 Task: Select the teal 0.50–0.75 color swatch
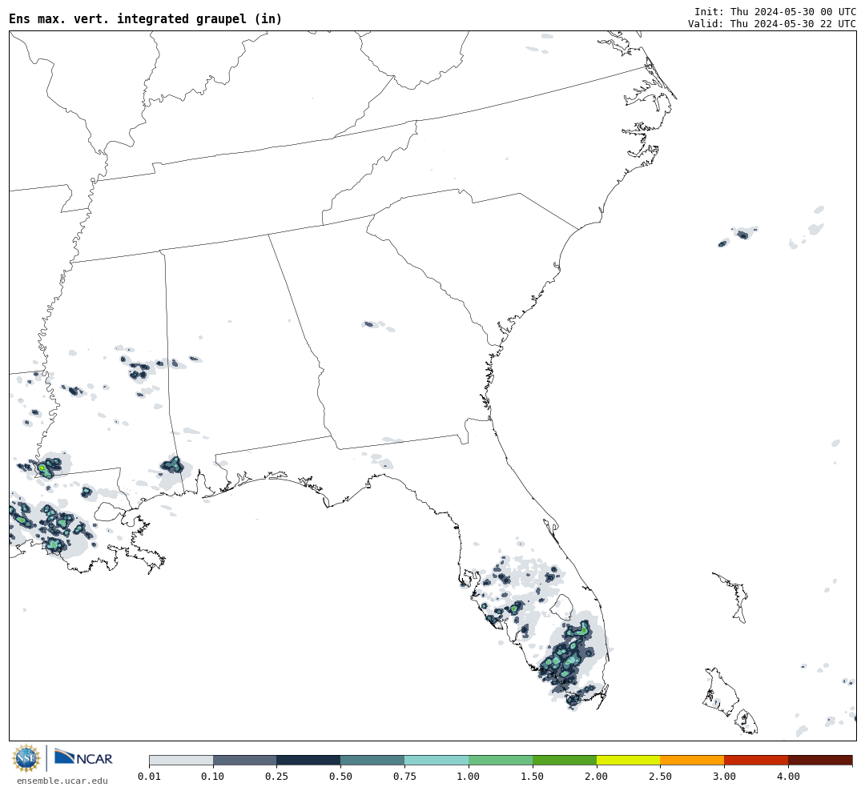[x=373, y=760]
